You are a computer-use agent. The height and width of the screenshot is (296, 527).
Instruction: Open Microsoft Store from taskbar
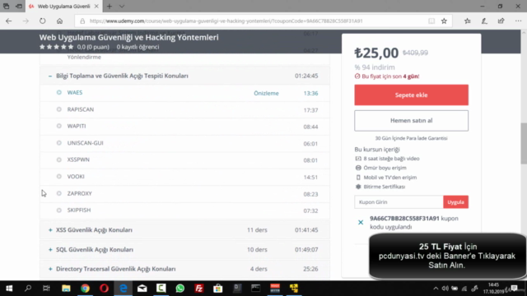[217, 289]
